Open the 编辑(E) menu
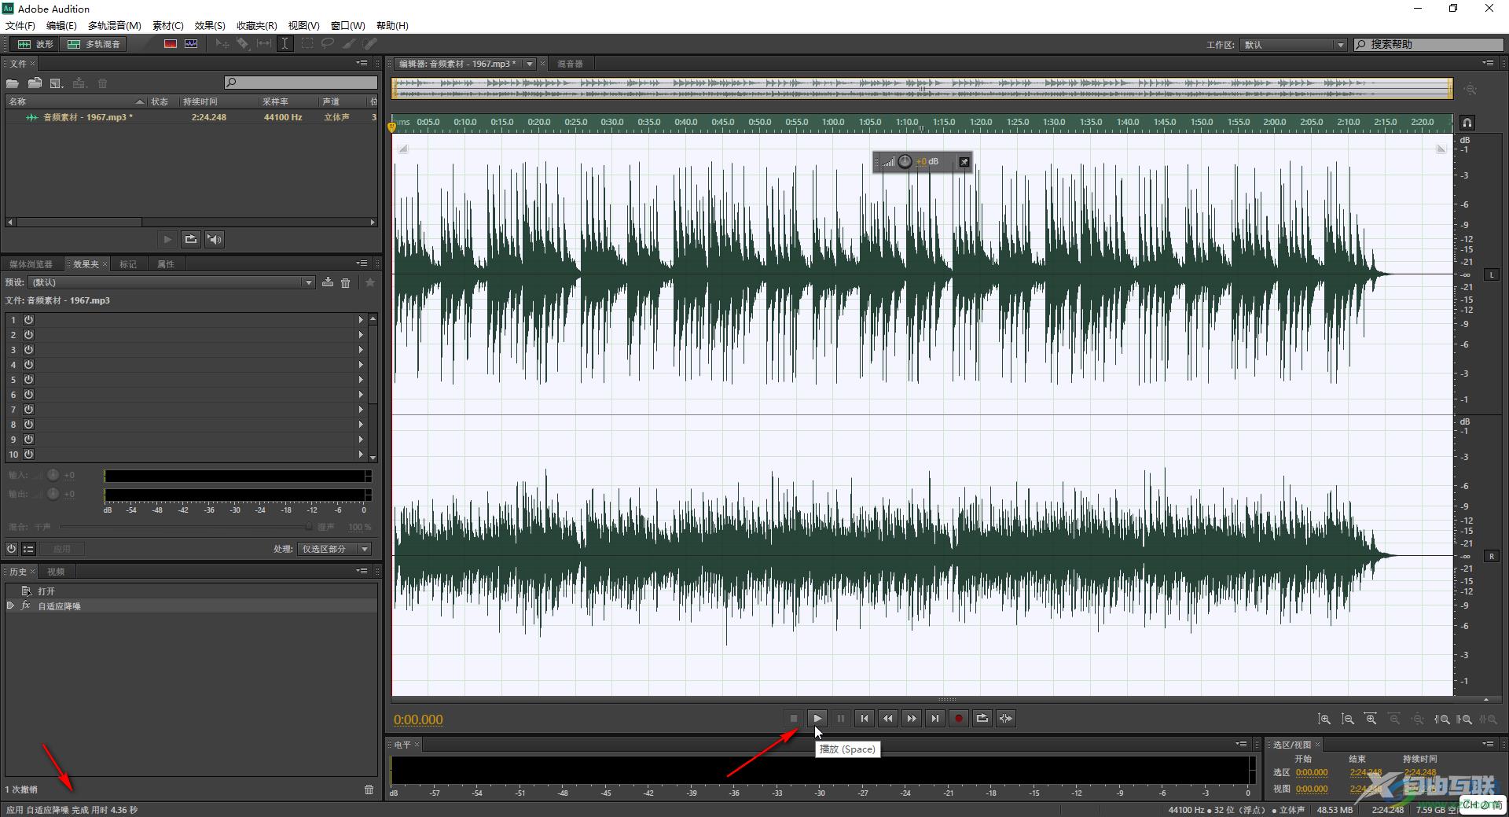The height and width of the screenshot is (817, 1509). click(61, 25)
